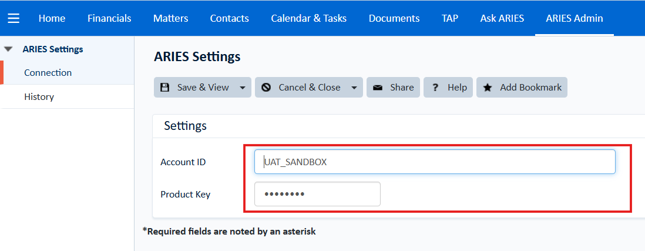Collapse the ARIES Settings tree arrow
The image size is (645, 251).
click(8, 49)
